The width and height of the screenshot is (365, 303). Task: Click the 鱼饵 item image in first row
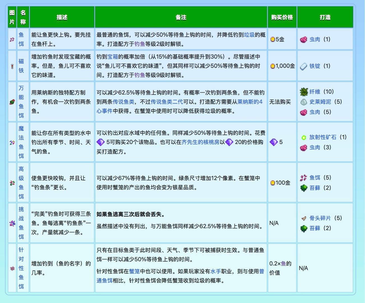(x=12, y=39)
